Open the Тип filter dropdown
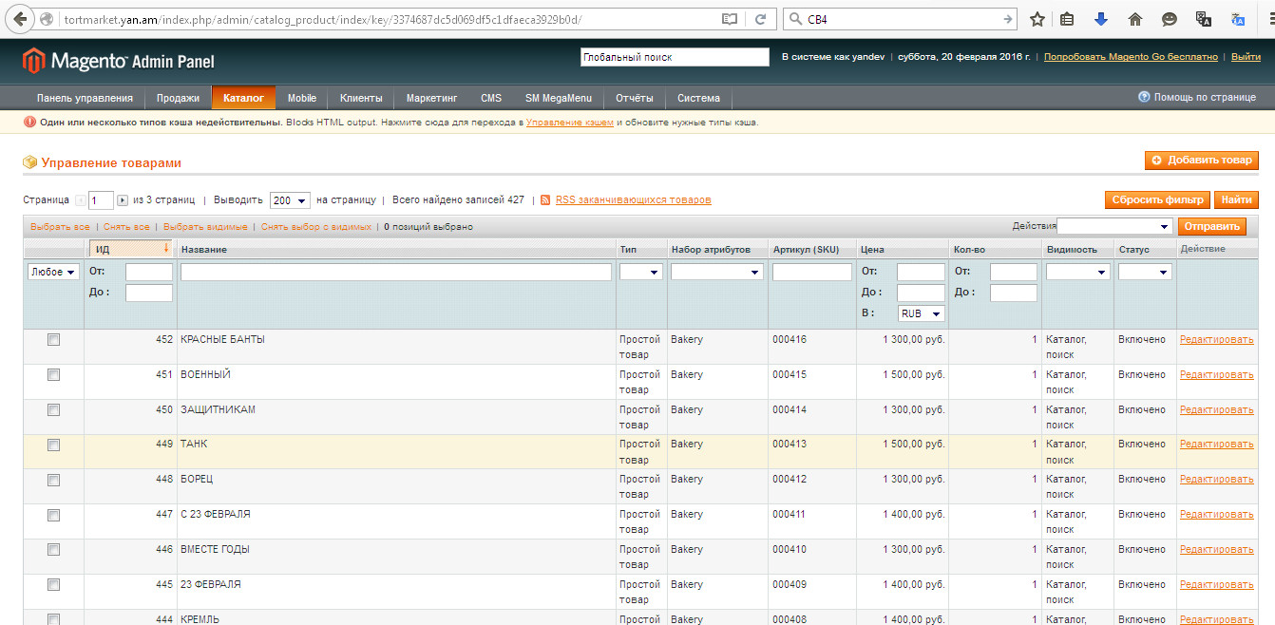Screen dimensions: 1275x625 (641, 272)
